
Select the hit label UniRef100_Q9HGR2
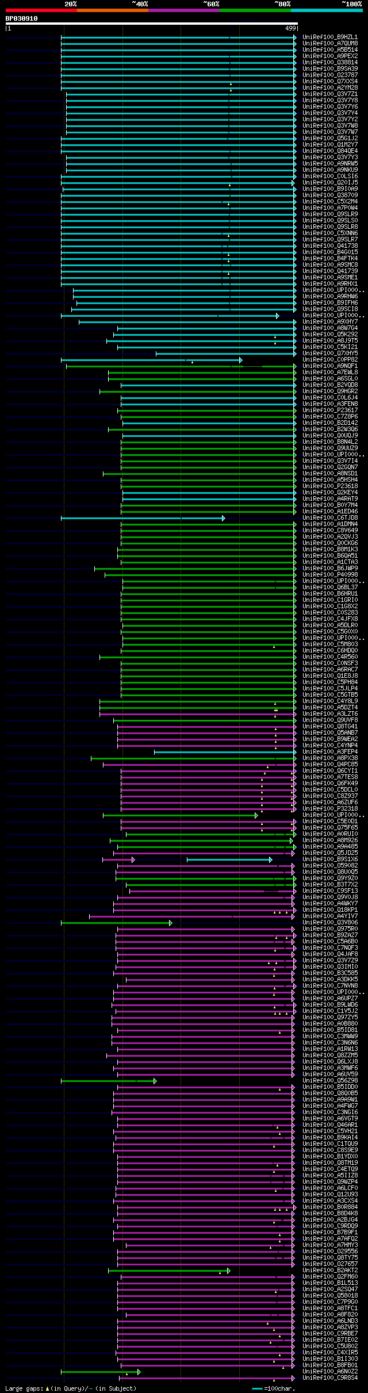pos(330,392)
